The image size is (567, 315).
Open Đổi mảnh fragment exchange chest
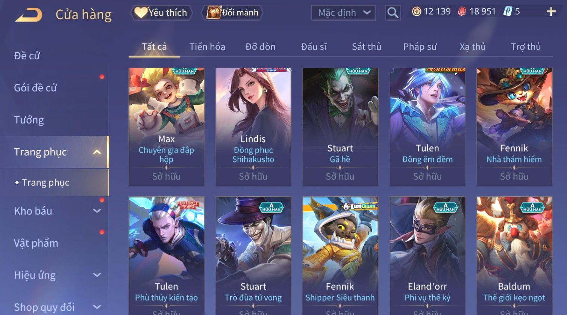232,13
